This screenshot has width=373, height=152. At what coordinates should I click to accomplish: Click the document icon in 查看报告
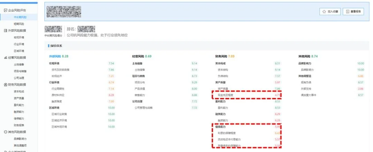coord(347,11)
